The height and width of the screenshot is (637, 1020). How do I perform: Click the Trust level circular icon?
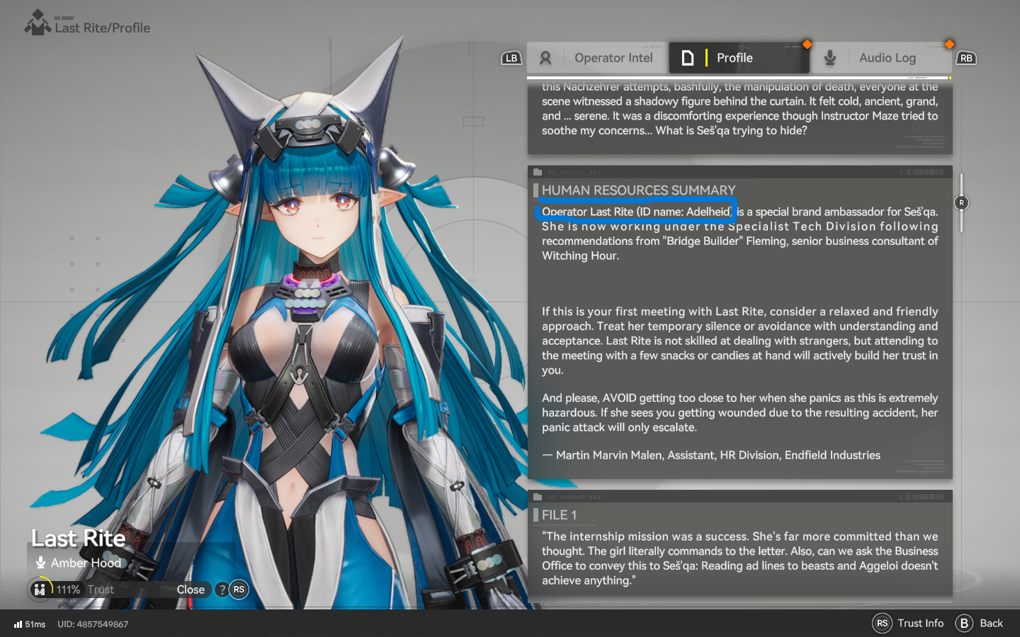(x=40, y=589)
